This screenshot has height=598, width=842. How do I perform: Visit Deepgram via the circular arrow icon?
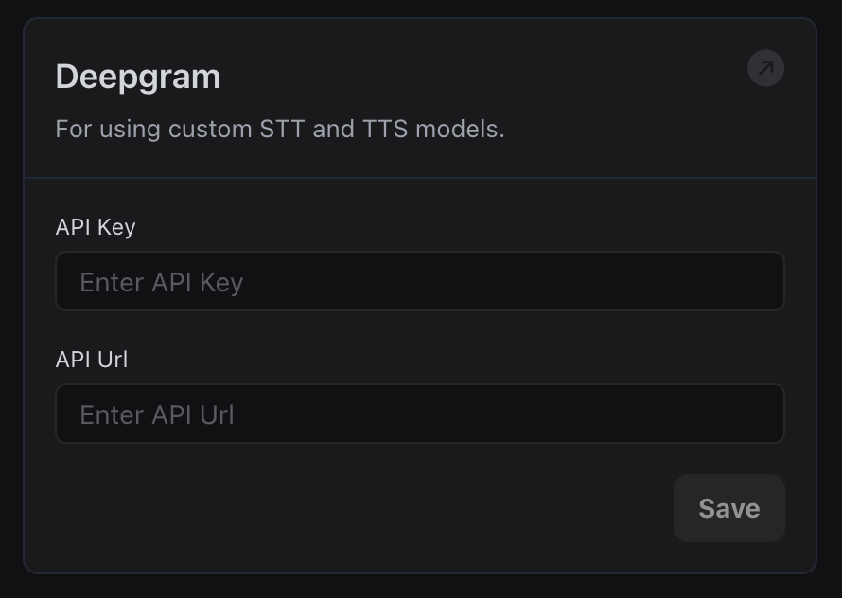(x=765, y=68)
